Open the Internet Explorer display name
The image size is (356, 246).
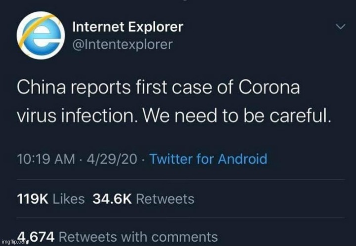tap(128, 27)
